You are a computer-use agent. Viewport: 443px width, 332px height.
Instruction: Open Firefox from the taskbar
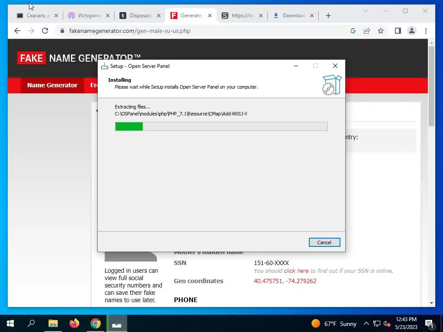(74, 323)
